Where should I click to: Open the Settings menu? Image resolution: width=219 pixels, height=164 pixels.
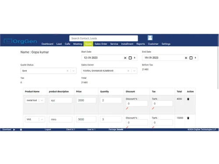click(x=166, y=44)
